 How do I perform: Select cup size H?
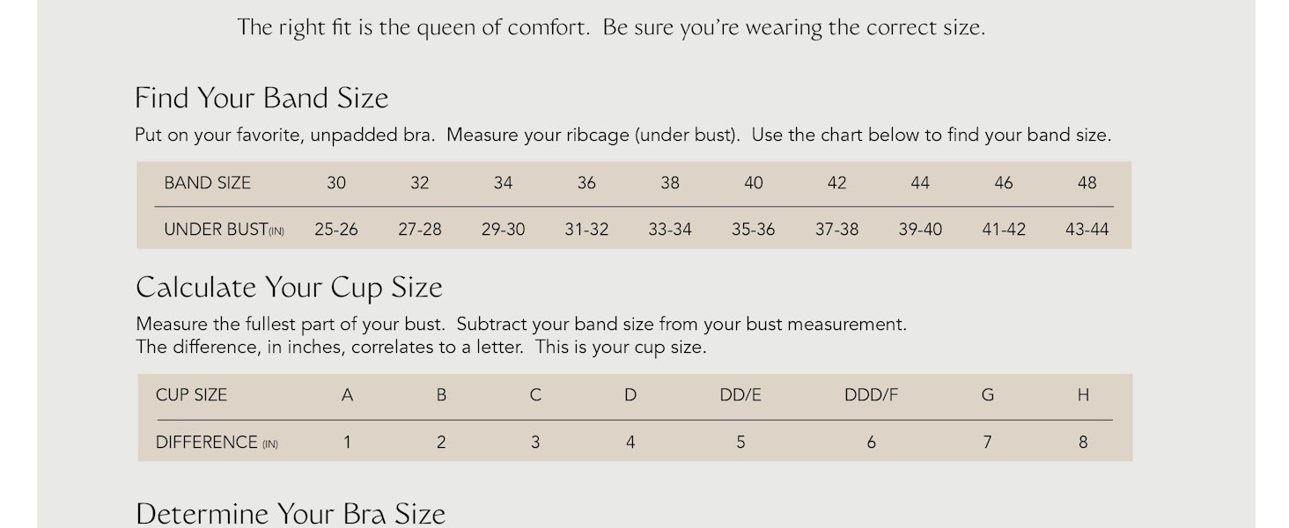[x=1083, y=395]
